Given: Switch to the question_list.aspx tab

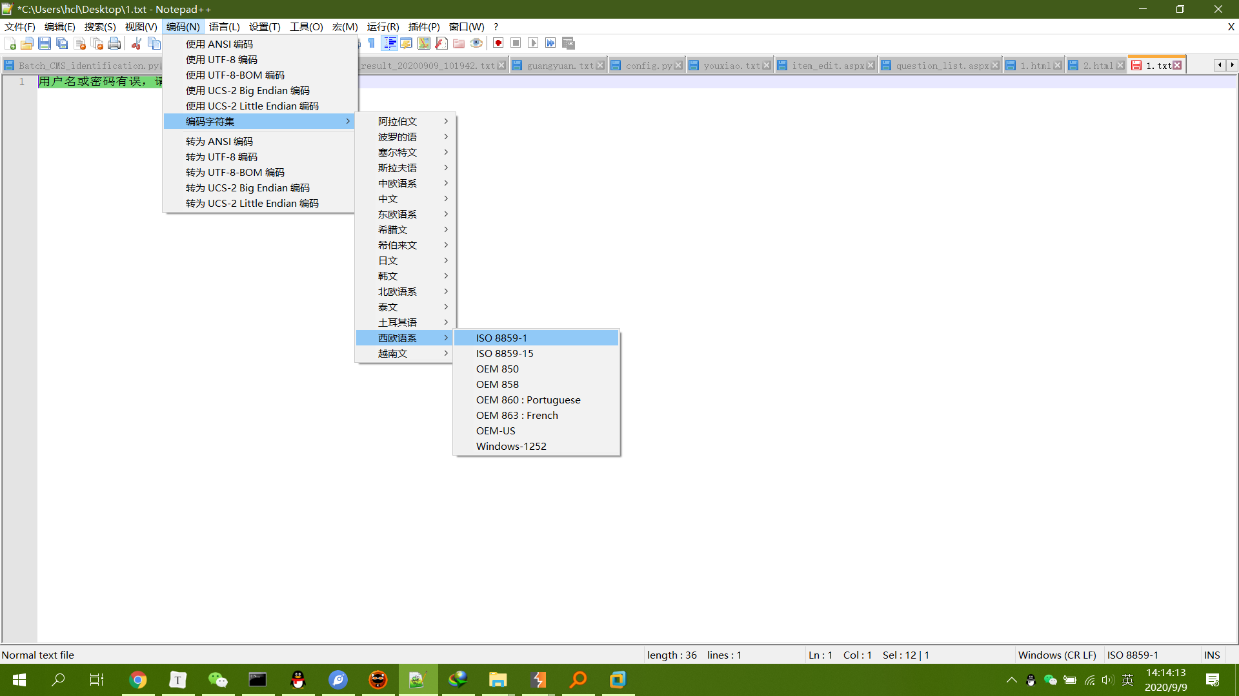Looking at the screenshot, I should point(942,66).
